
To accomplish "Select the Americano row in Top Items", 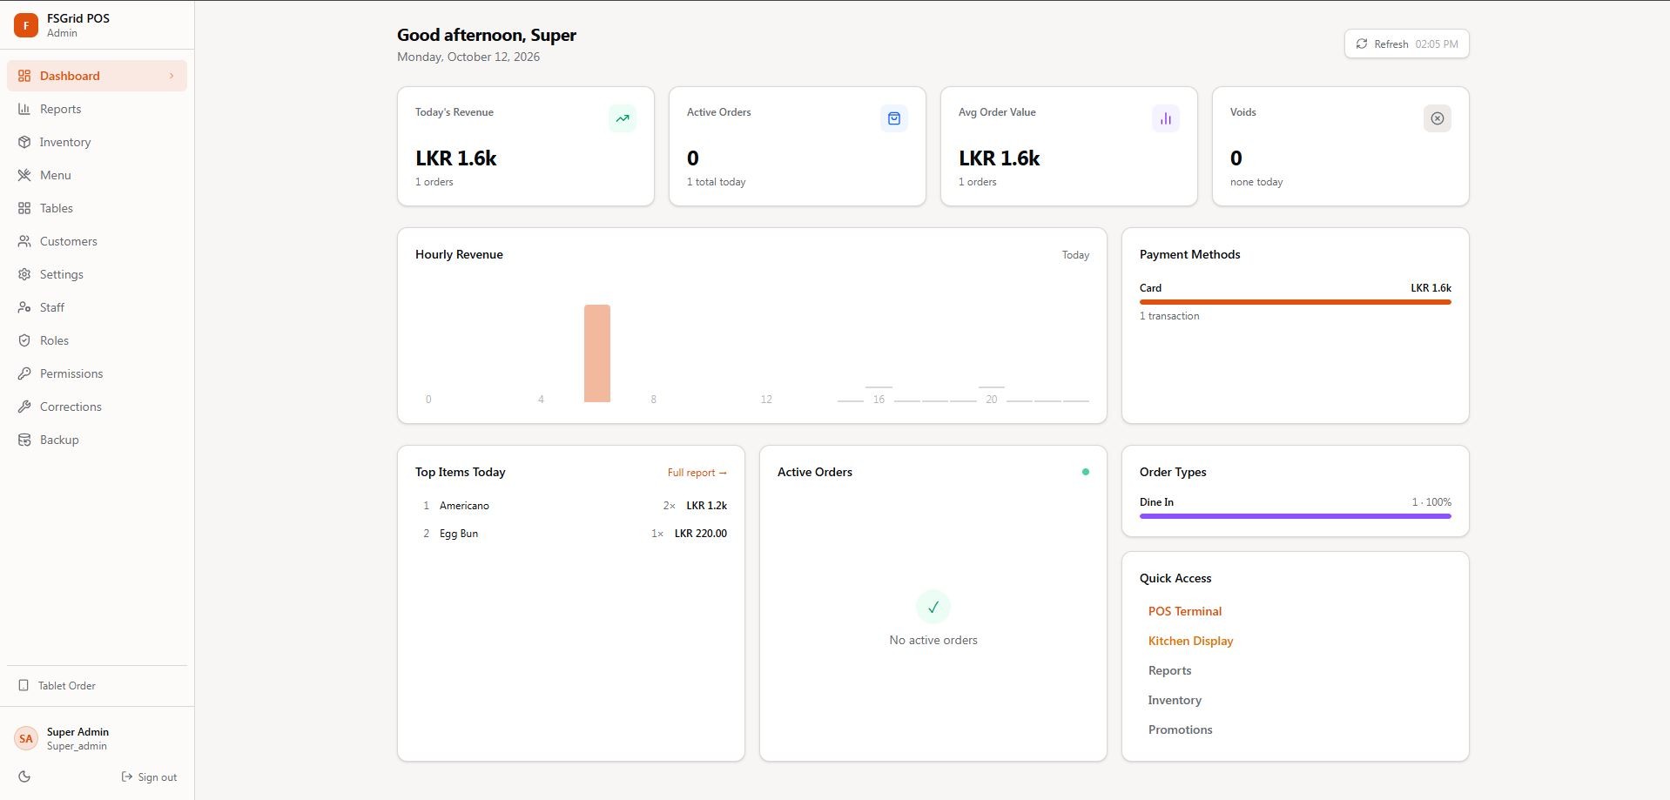I will pyautogui.click(x=570, y=506).
